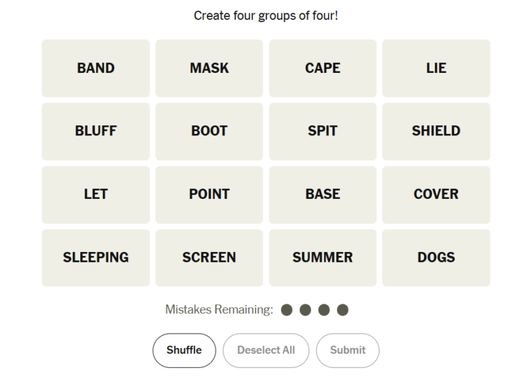
Task: Pick the MASK tile
Action: pyautogui.click(x=209, y=68)
